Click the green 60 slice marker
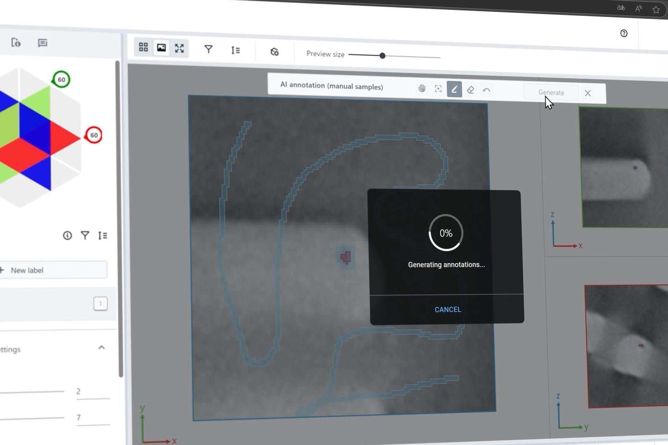 (61, 79)
